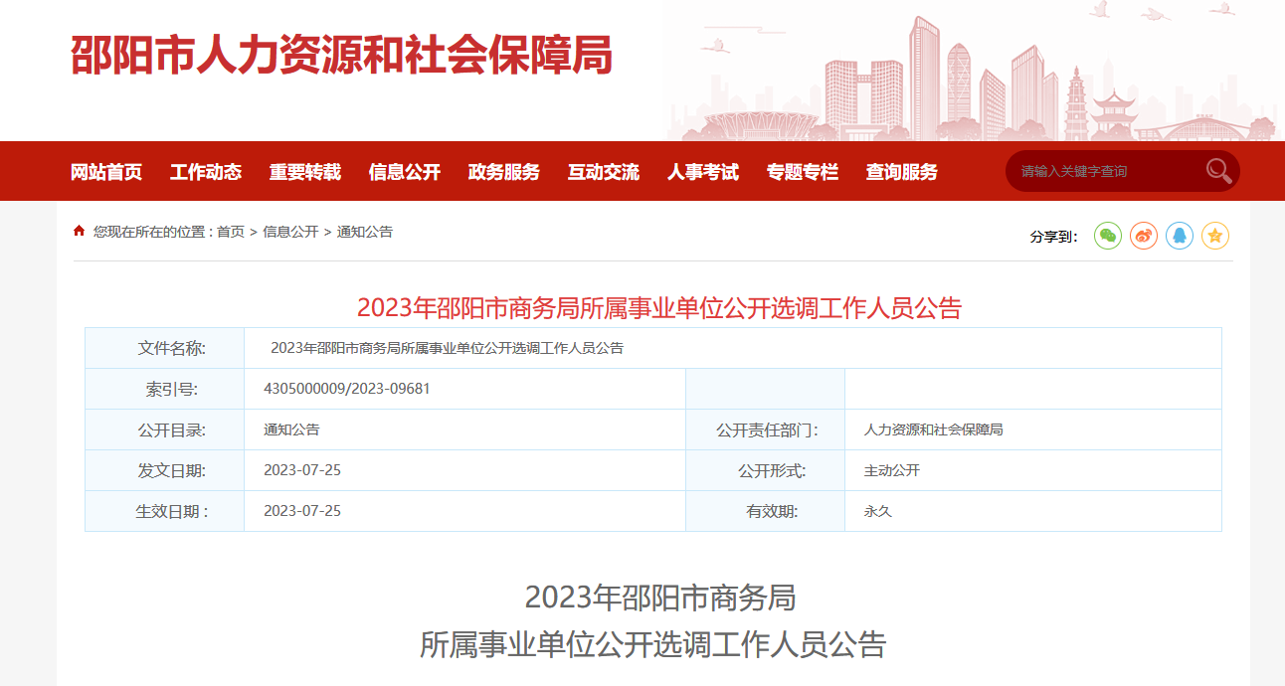This screenshot has height=686, width=1285.
Task: Click the search magnifier icon
Action: pyautogui.click(x=1218, y=171)
